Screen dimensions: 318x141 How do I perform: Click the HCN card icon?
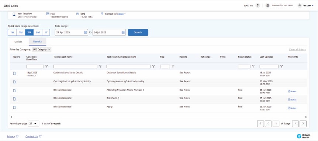pyautogui.click(x=48, y=14)
